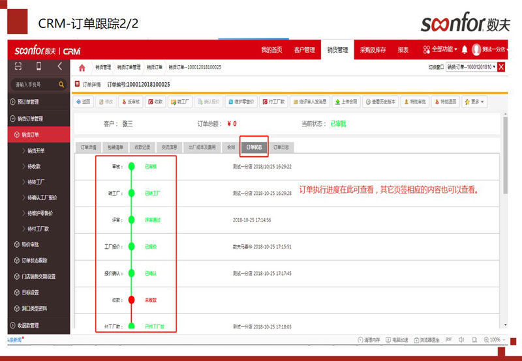522x361 pixels.
Task: Switch to the 订单日志 tab
Action: coord(282,147)
